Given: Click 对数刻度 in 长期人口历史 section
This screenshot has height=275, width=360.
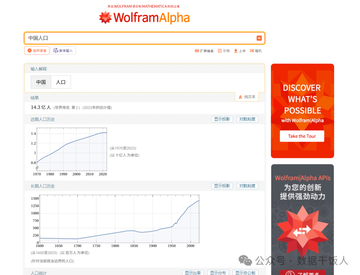Looking at the screenshot, I should click(247, 186).
